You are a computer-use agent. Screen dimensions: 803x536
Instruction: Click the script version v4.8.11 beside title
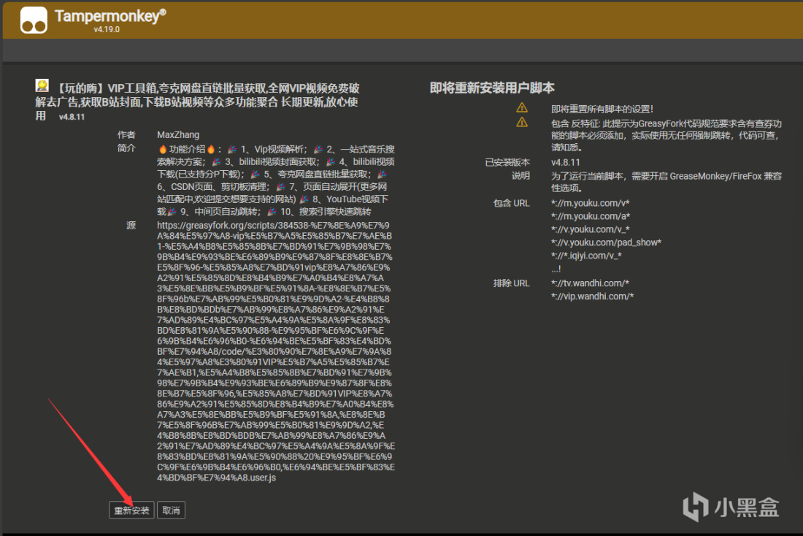pos(72,117)
